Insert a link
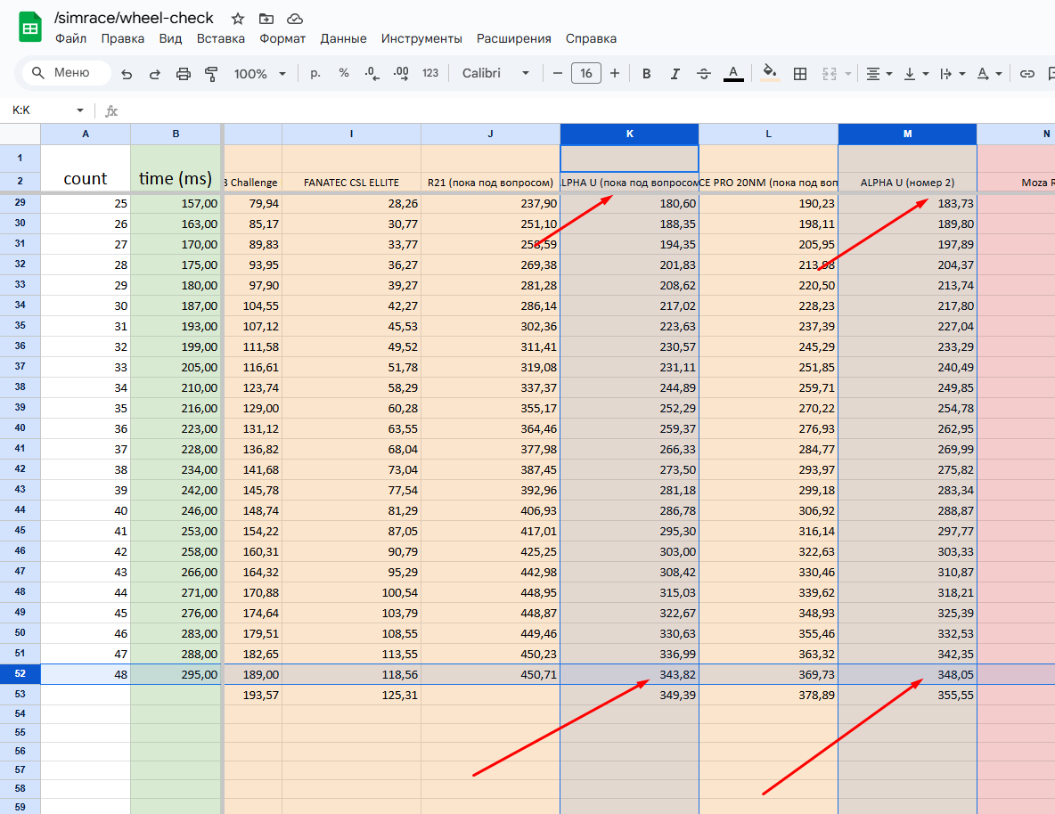The width and height of the screenshot is (1055, 814). [x=1026, y=73]
